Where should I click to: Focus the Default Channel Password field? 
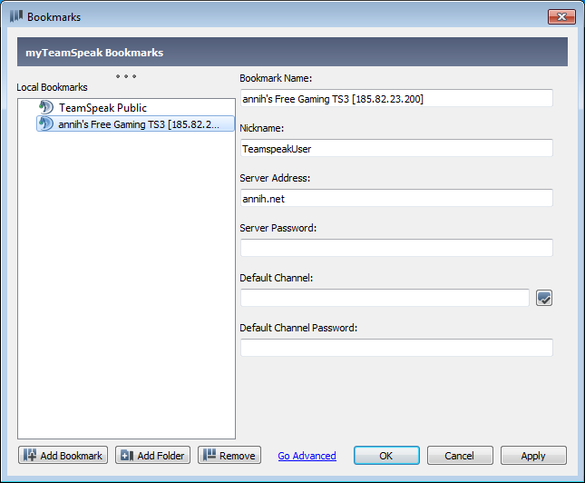395,348
